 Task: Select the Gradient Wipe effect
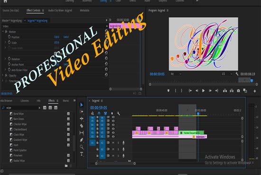pyautogui.click(x=20, y=140)
